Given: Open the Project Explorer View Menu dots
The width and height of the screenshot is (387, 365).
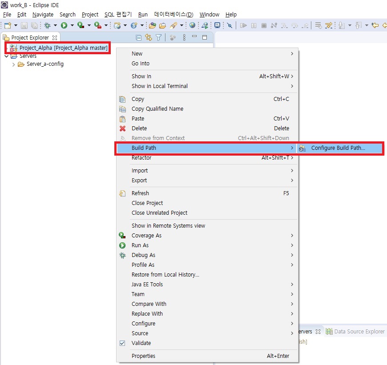Looking at the screenshot, I should pyautogui.click(x=184, y=37).
